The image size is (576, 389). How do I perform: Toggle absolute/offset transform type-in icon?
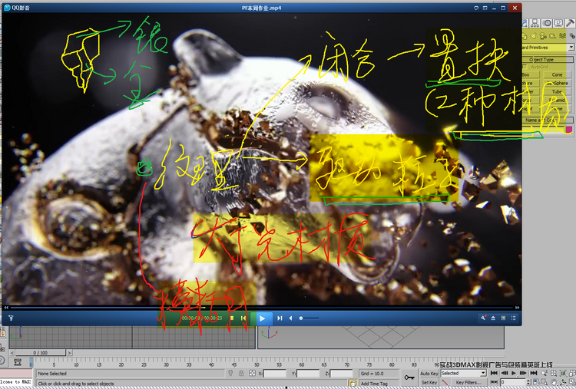(x=252, y=373)
